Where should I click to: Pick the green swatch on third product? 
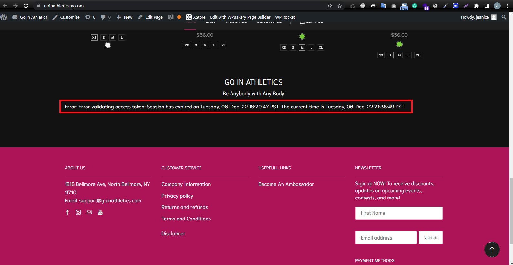point(302,36)
